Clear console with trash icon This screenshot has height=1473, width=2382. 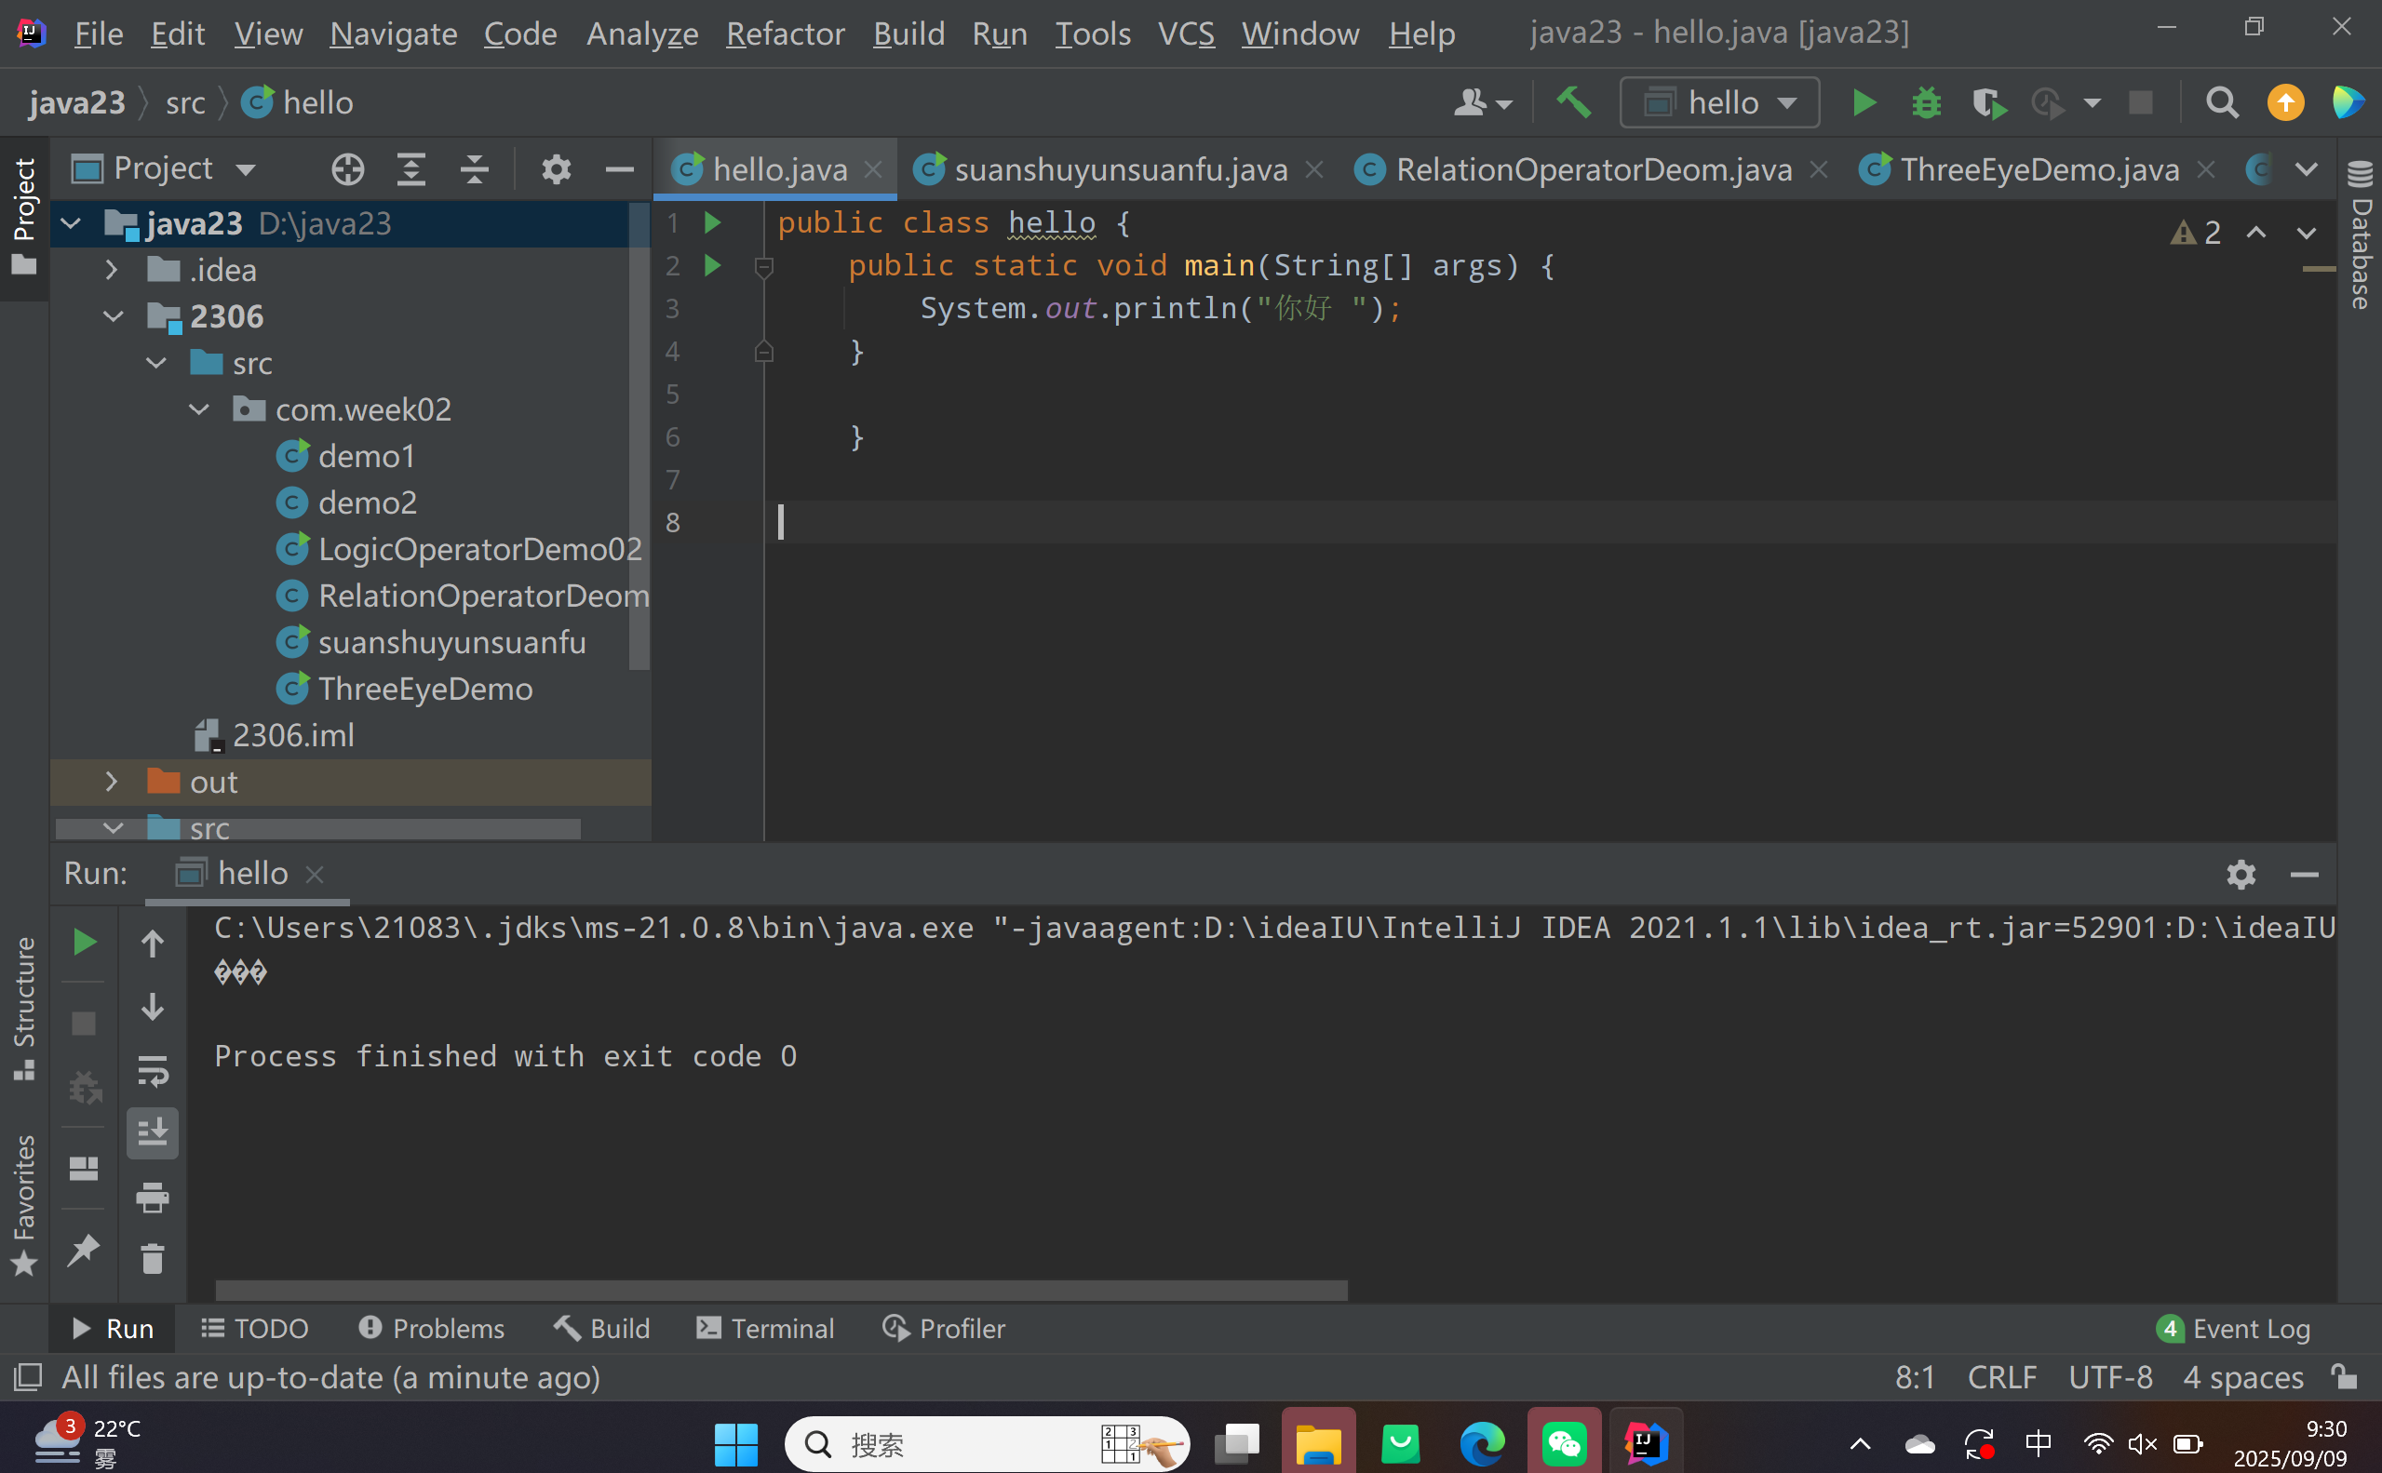tap(153, 1259)
